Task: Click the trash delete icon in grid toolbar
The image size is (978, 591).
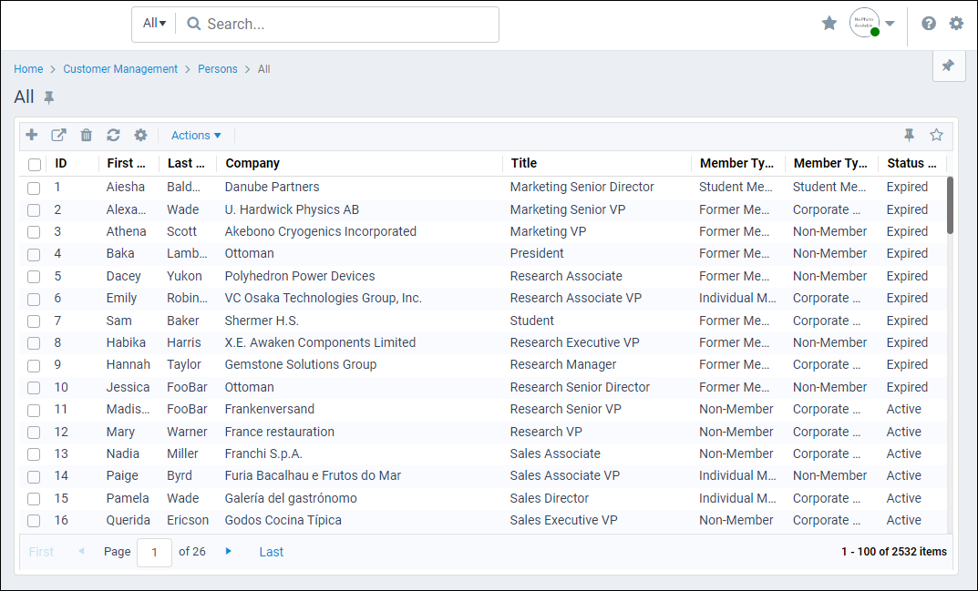Action: click(86, 135)
